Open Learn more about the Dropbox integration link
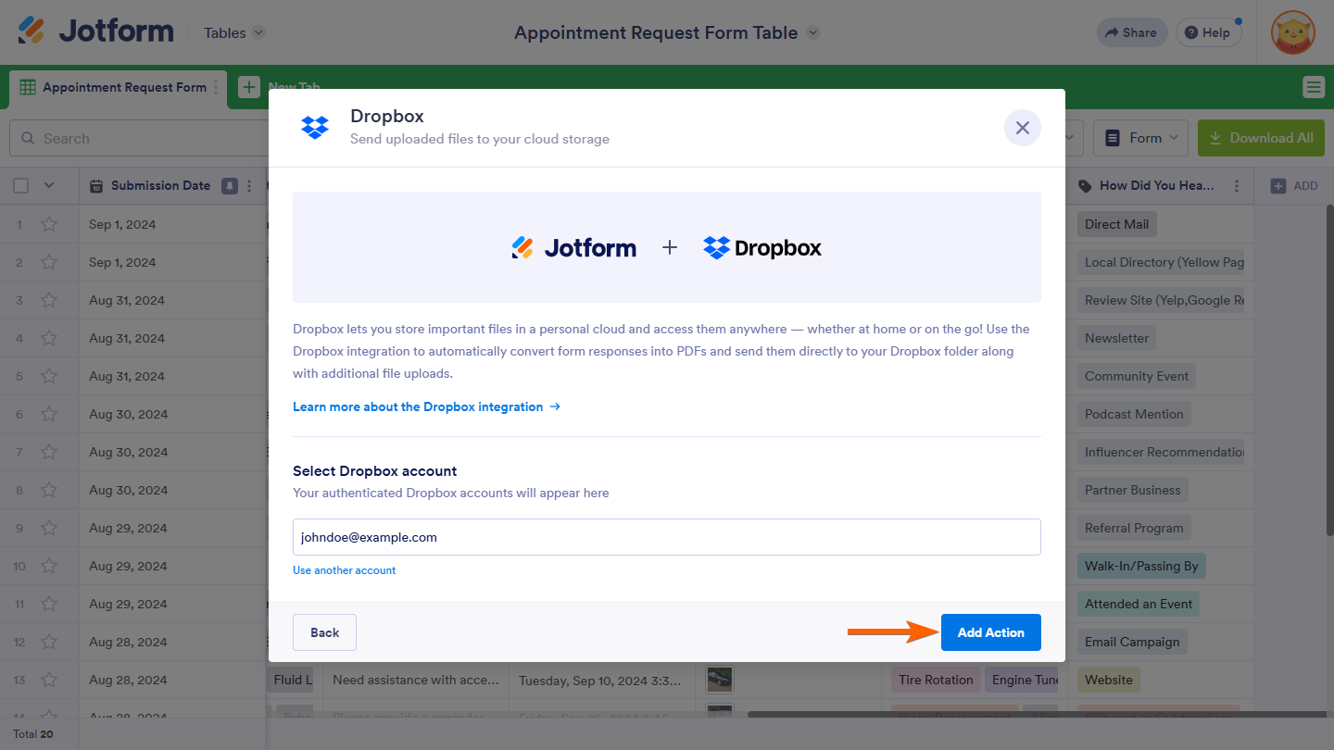Viewport: 1334px width, 750px height. click(x=426, y=406)
